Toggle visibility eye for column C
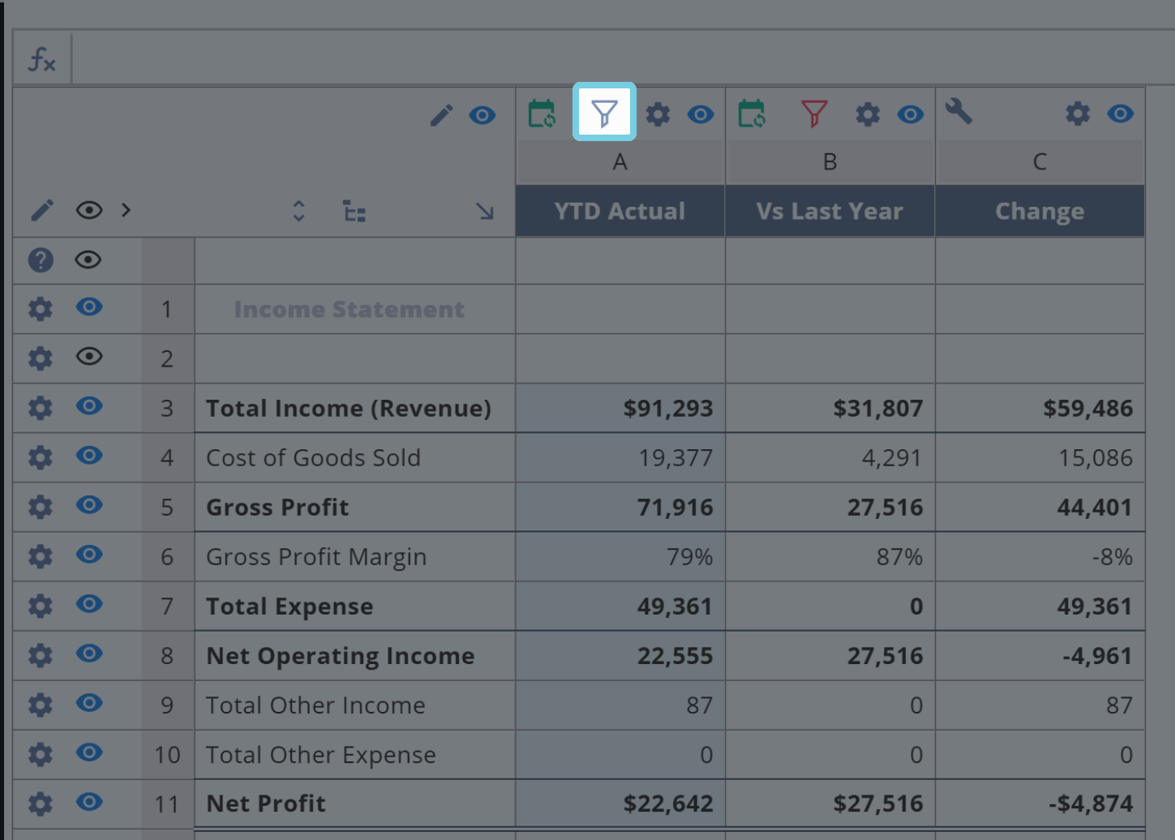1175x840 pixels. 1121,114
